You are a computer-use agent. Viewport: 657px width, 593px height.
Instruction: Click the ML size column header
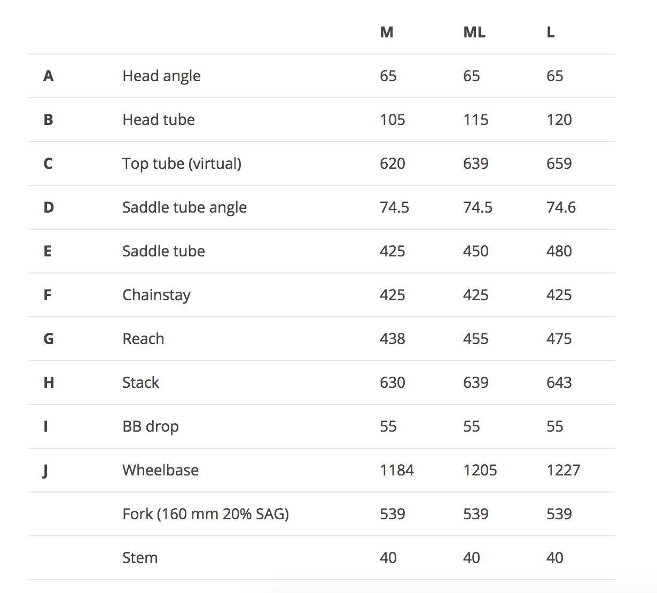click(474, 33)
